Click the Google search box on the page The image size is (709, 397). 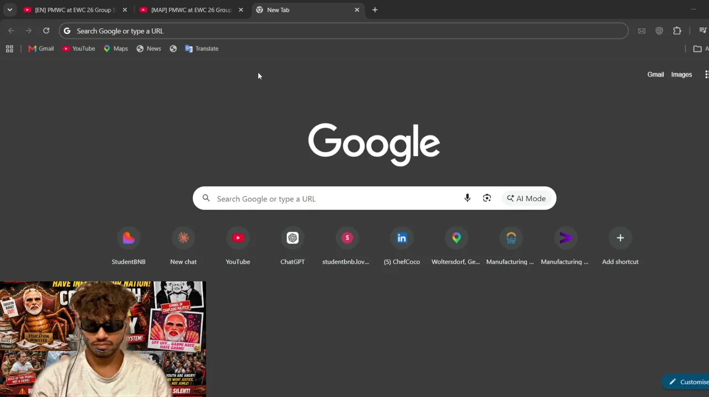tap(374, 198)
